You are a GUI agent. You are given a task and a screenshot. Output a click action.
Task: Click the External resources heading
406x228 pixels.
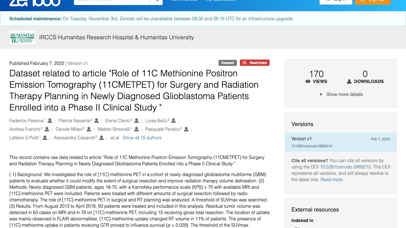click(x=315, y=210)
